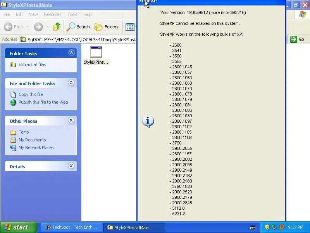Image resolution: width=310 pixels, height=233 pixels.
Task: Click the Go arrow button
Action: [x=297, y=39]
